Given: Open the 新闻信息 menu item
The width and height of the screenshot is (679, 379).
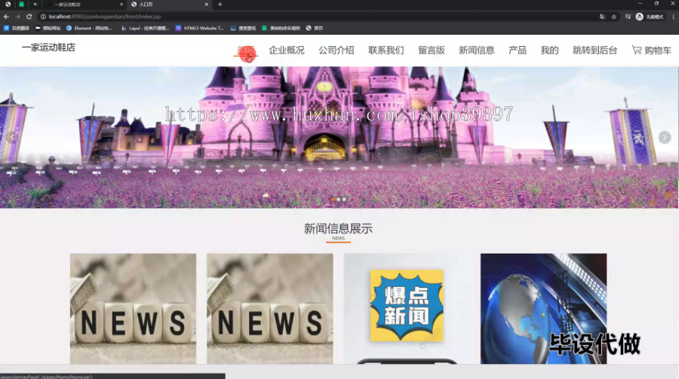Looking at the screenshot, I should click(476, 50).
